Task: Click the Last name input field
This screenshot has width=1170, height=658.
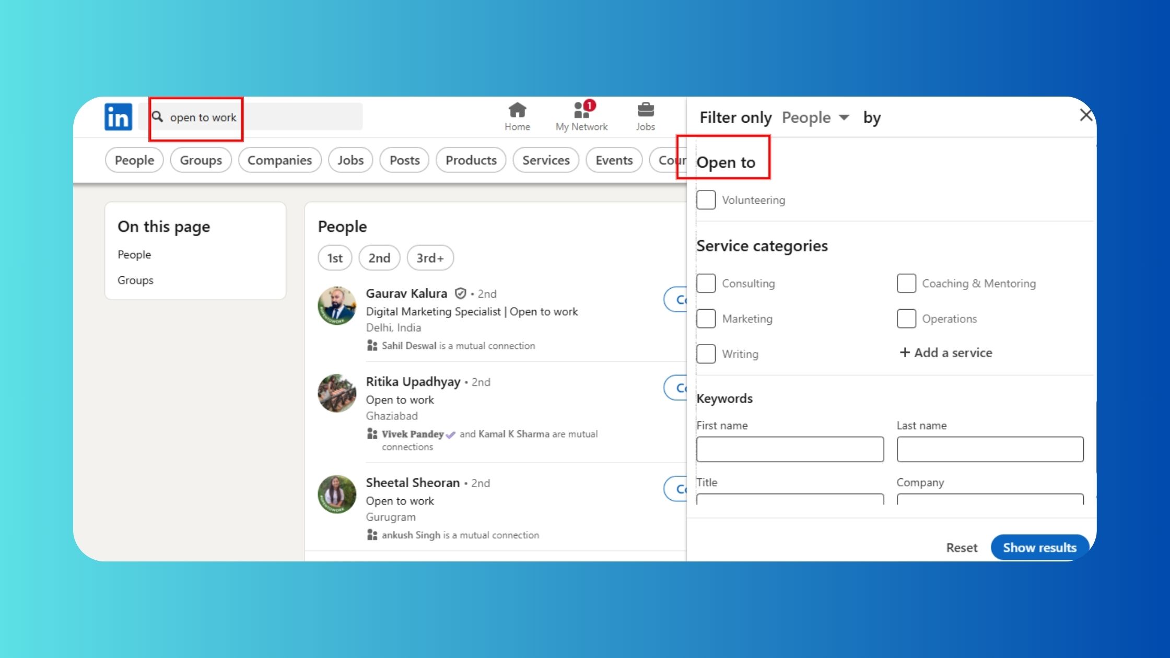Action: tap(990, 449)
